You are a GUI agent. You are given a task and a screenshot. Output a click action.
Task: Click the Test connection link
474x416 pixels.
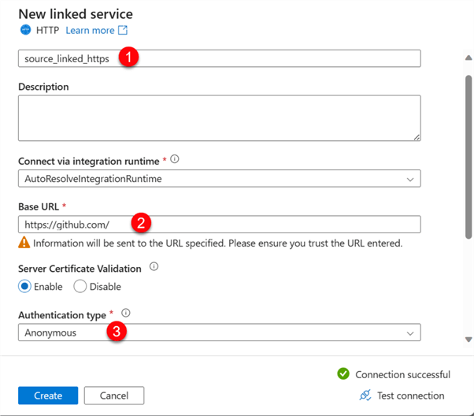[x=412, y=396]
